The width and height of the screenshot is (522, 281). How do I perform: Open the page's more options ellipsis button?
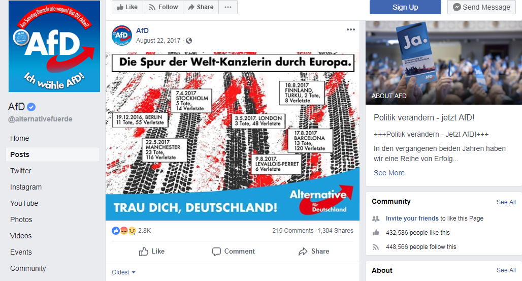tap(228, 7)
